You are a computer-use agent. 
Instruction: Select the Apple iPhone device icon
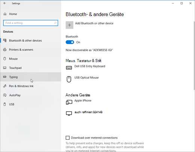tap(69, 102)
